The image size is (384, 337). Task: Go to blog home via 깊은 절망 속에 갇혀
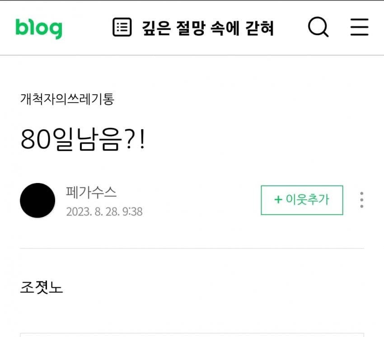click(208, 28)
